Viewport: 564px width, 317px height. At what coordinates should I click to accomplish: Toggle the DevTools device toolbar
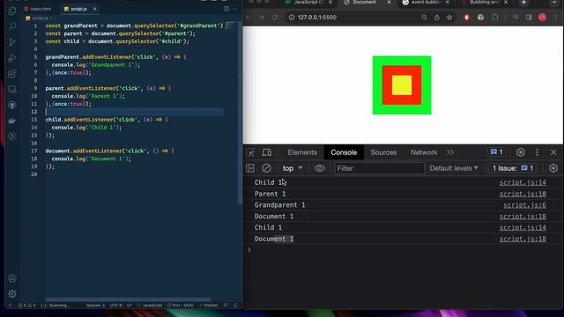tap(266, 152)
